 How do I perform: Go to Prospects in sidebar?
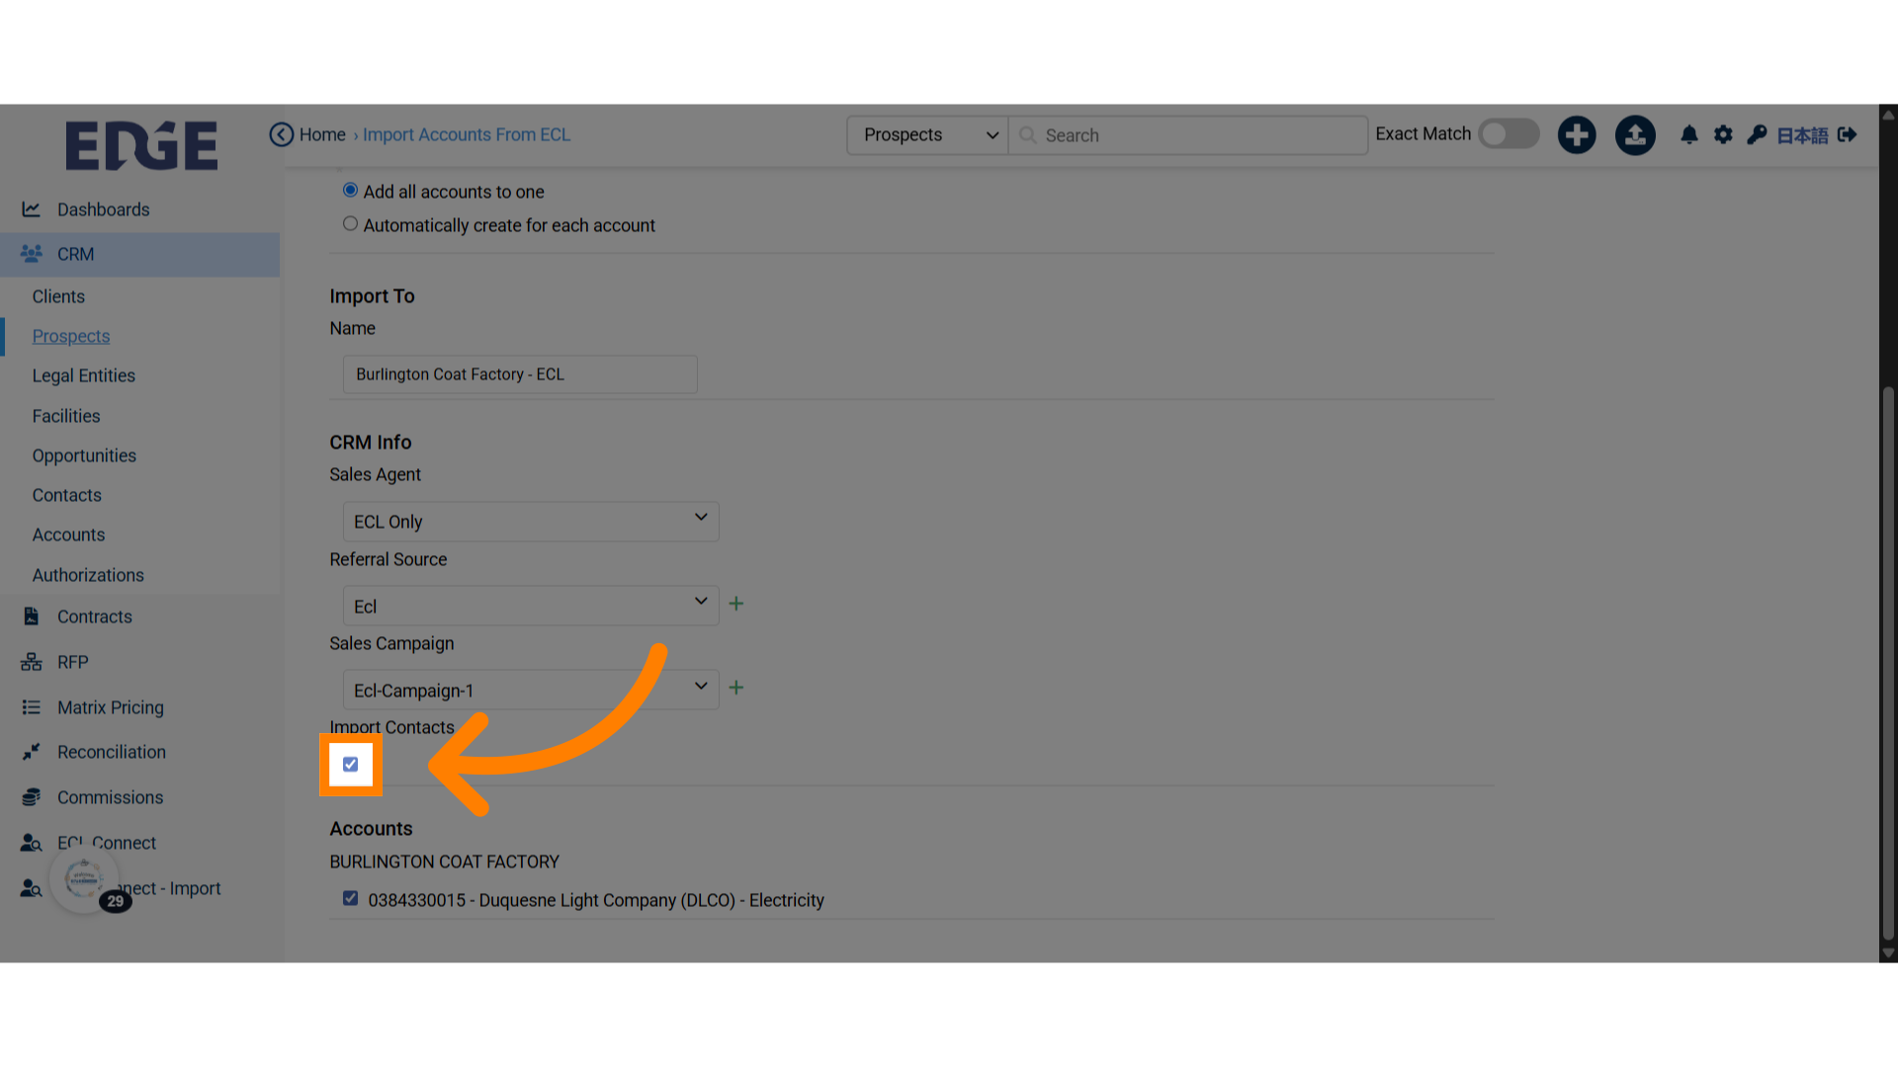click(71, 336)
